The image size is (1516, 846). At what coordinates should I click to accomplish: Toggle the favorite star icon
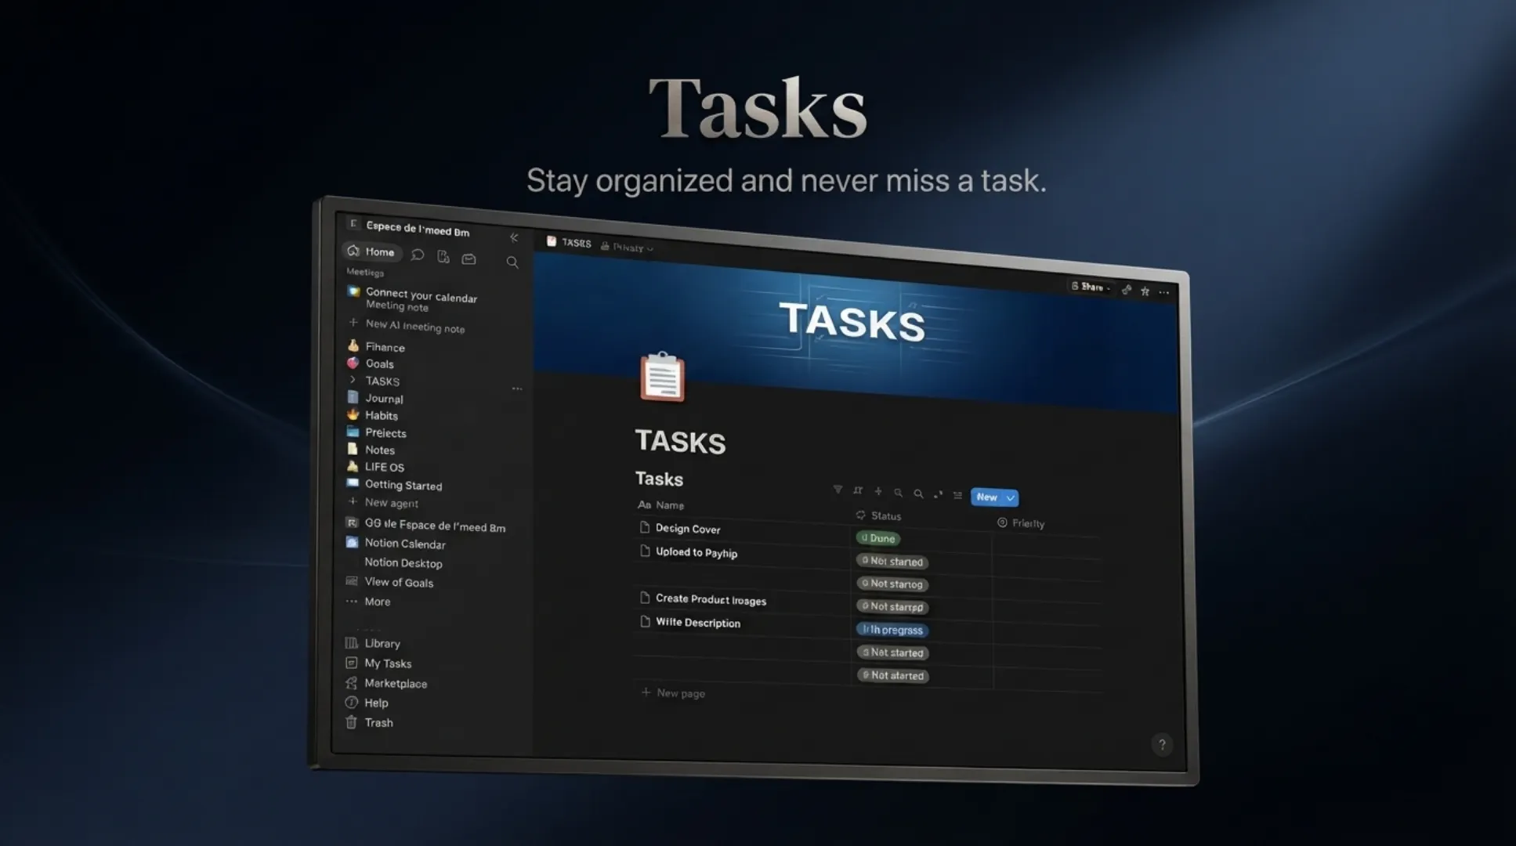tap(1145, 291)
